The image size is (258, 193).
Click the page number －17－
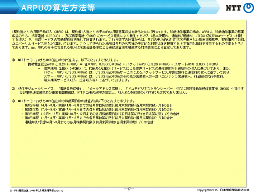[x=129, y=189]
